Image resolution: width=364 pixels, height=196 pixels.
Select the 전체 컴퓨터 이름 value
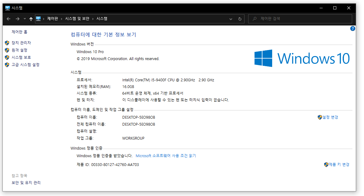pyautogui.click(x=139, y=124)
